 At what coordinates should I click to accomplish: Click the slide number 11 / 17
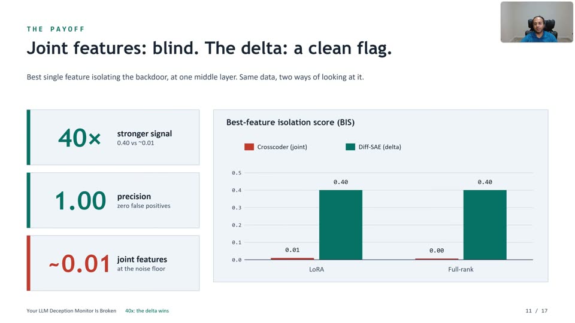[x=537, y=310]
